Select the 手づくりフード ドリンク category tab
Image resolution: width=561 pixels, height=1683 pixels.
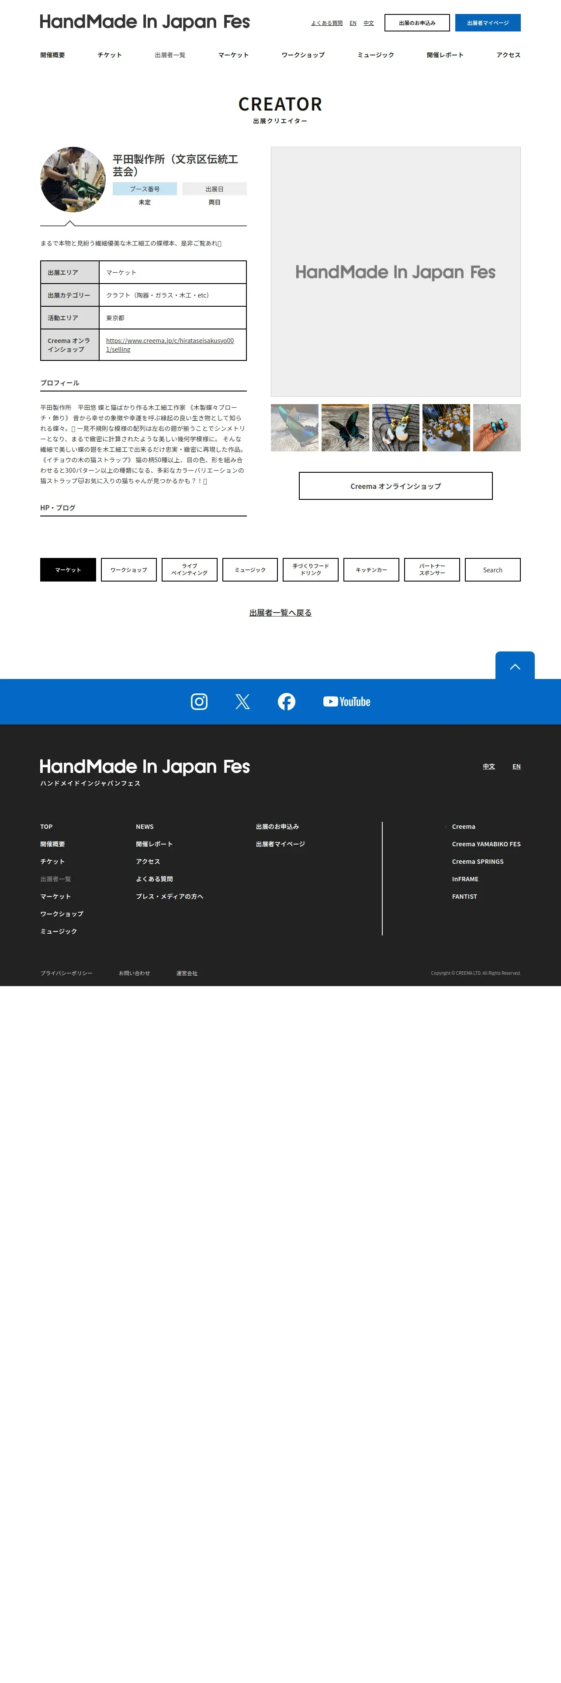click(311, 570)
